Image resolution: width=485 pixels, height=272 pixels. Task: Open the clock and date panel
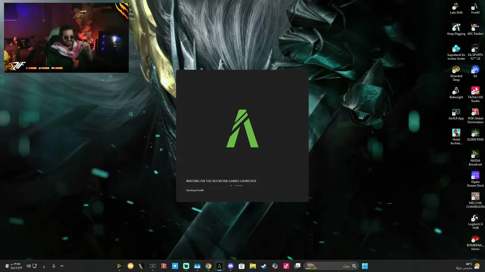17,266
